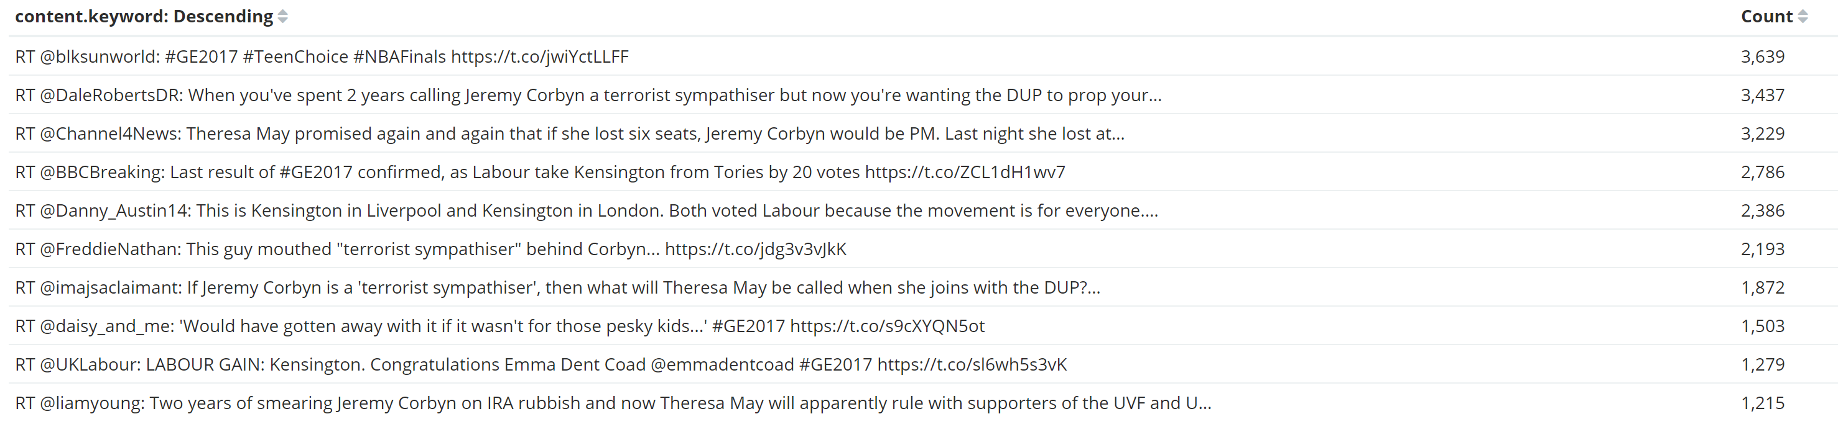Click the sort arrows beside content.keyword header

coord(282,16)
